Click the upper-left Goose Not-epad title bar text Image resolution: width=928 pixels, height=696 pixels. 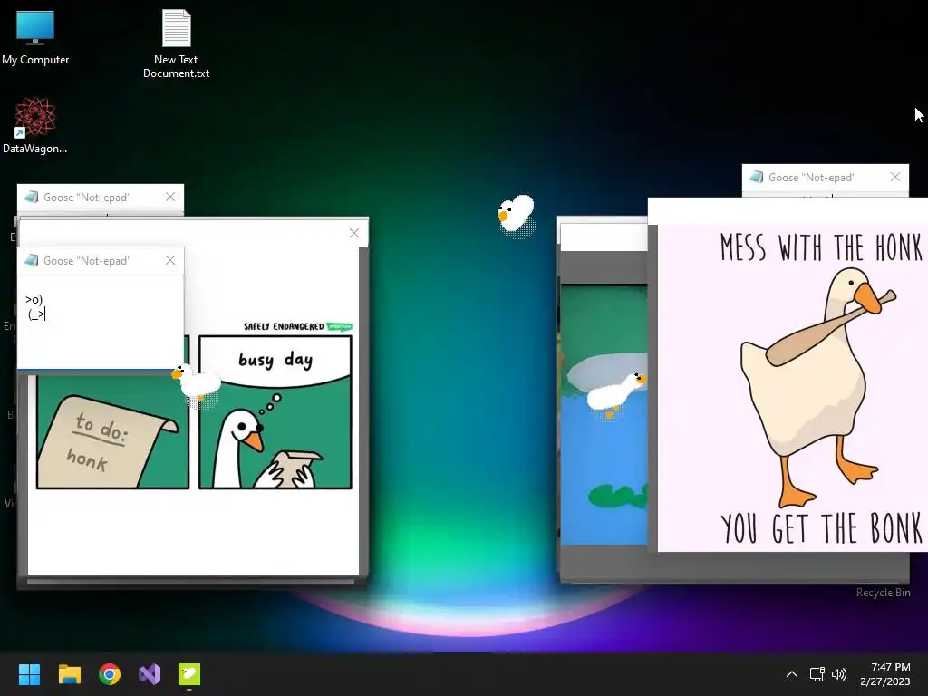[87, 198]
